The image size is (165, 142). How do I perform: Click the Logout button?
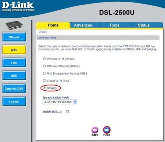coord(14,101)
